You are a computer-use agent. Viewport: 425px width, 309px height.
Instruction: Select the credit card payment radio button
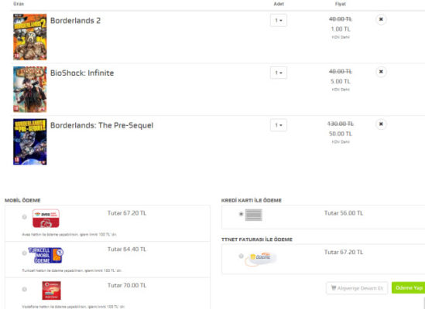pos(241,214)
